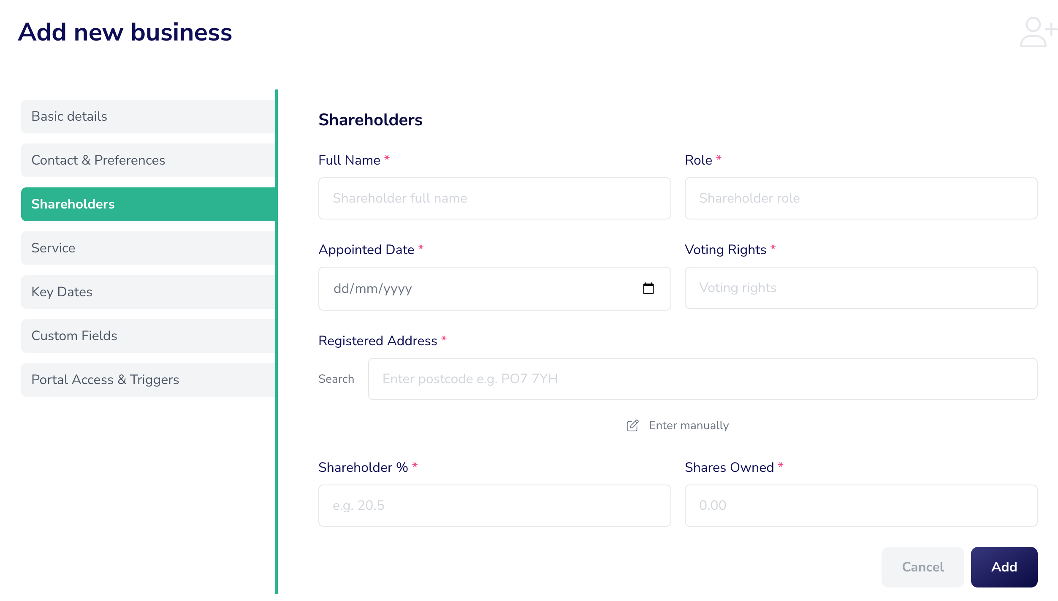Click the Enter manually pencil icon

632,425
